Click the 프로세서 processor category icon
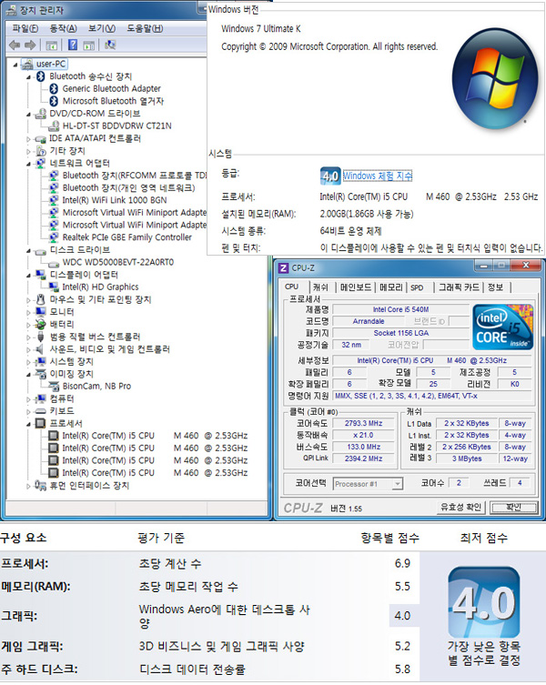This screenshot has width=546, height=685. pyautogui.click(x=40, y=423)
